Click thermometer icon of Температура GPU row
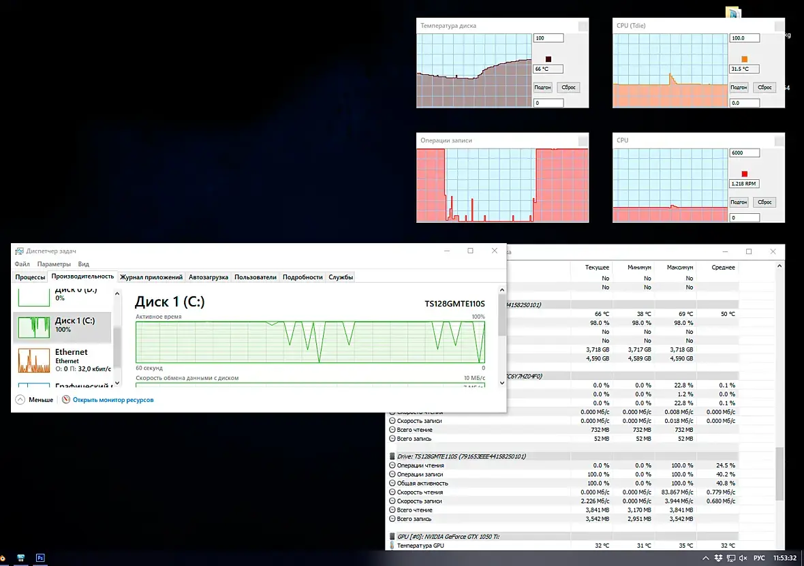 point(392,546)
